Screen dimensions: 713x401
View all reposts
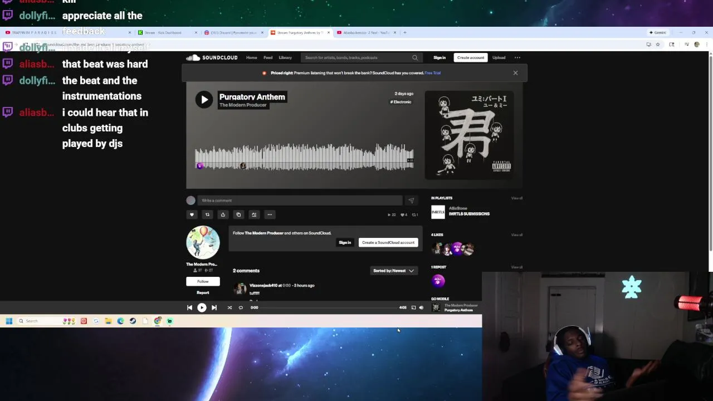click(517, 267)
